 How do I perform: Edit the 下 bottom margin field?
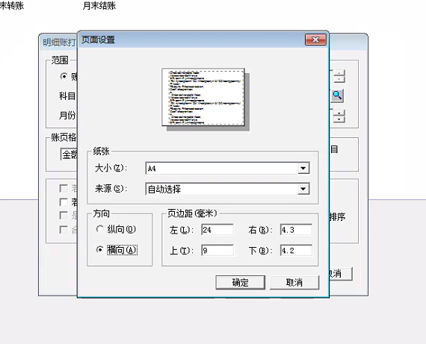[x=296, y=250]
